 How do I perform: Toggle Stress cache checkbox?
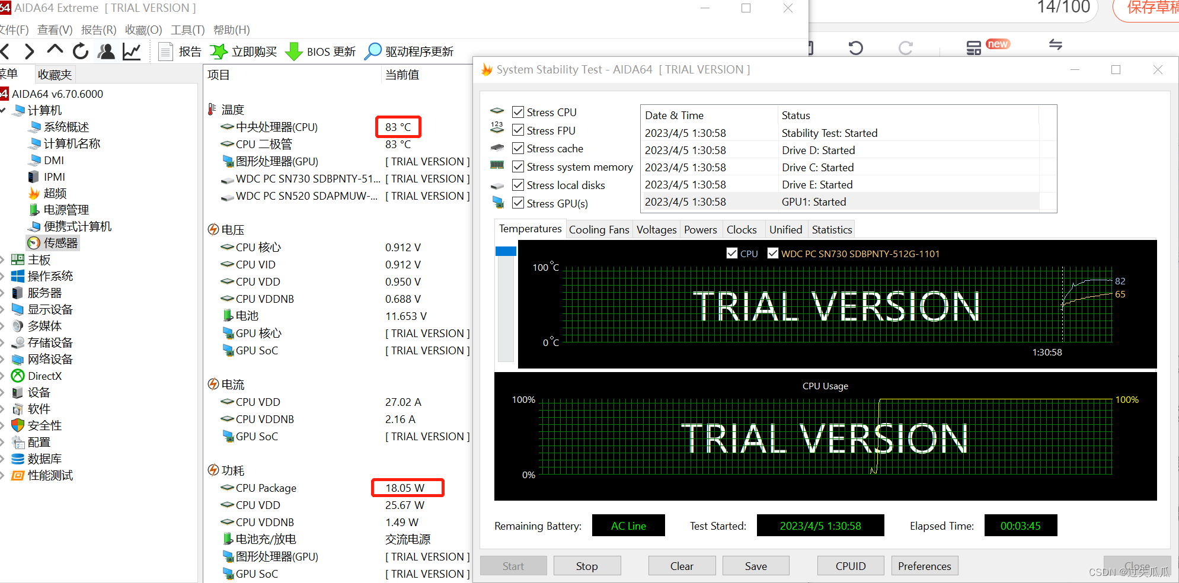point(518,148)
